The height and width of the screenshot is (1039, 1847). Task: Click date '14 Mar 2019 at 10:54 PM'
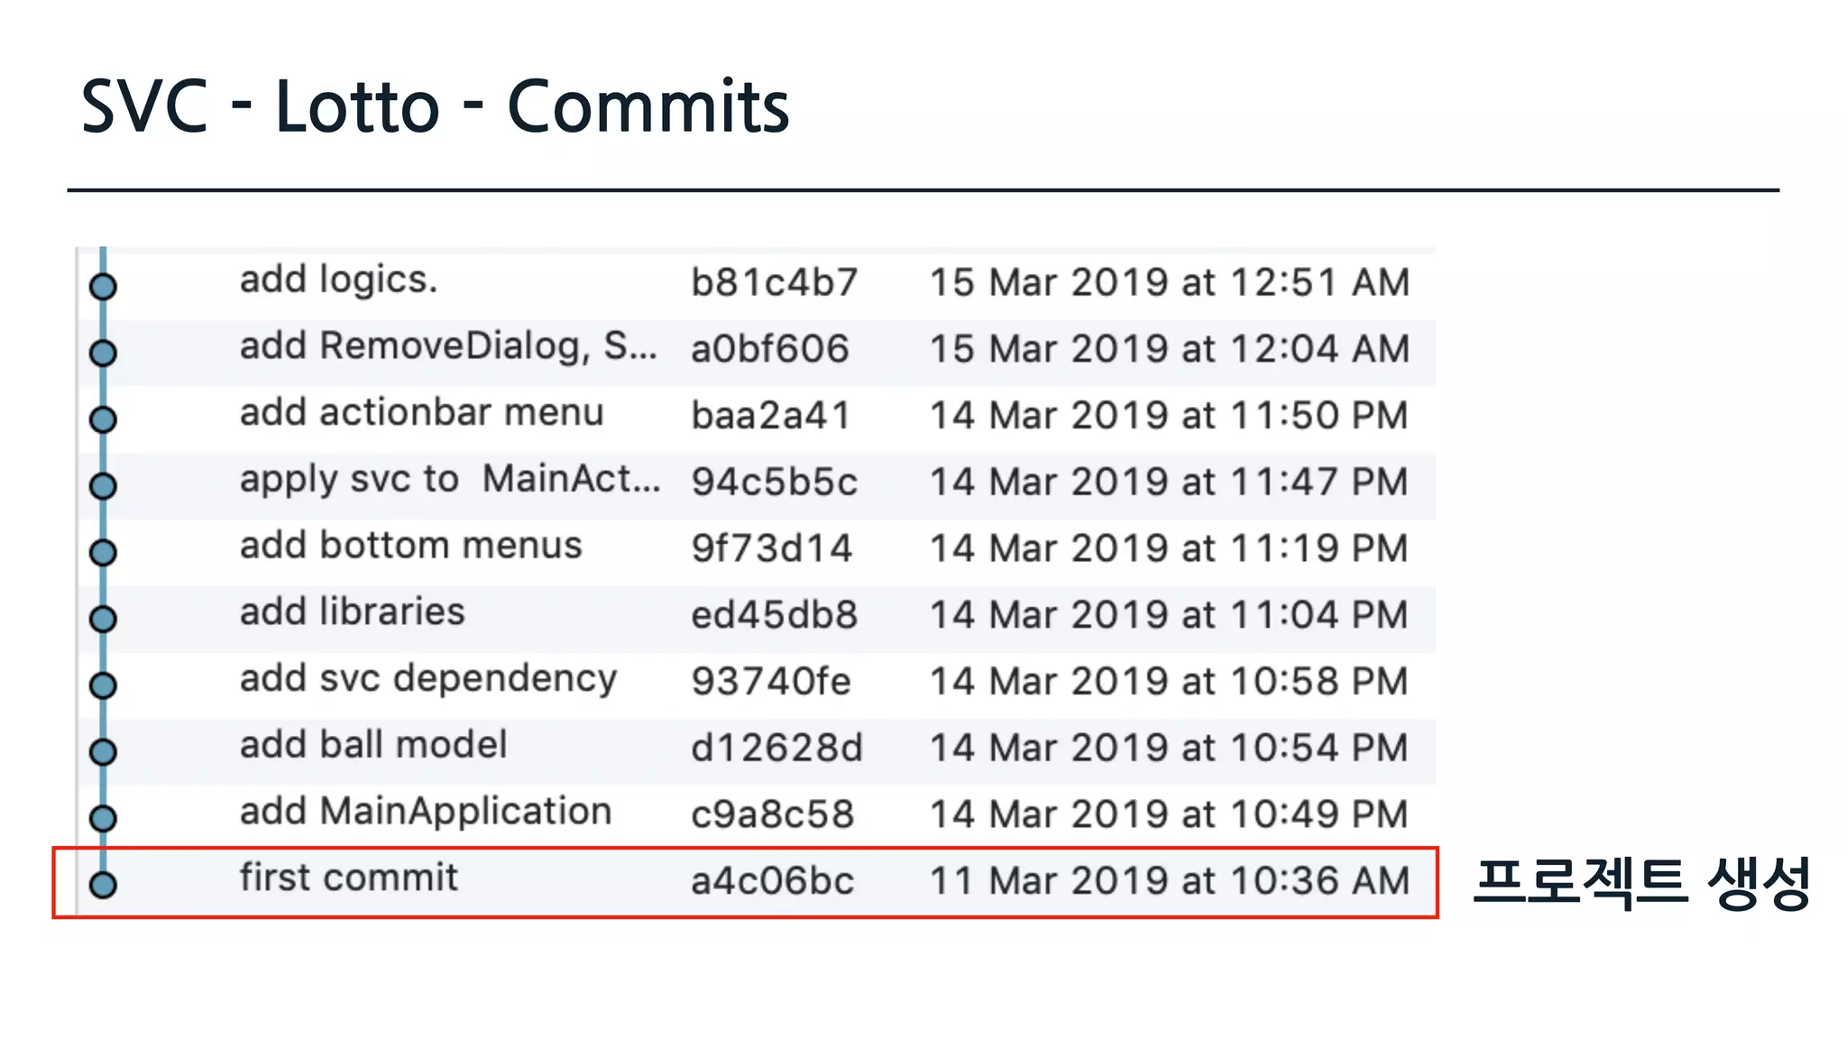pyautogui.click(x=1169, y=748)
